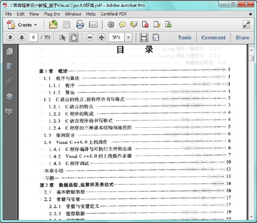Choose the Select text cursor tool
This screenshot has width=257, height=223.
pyautogui.click(x=62, y=37)
